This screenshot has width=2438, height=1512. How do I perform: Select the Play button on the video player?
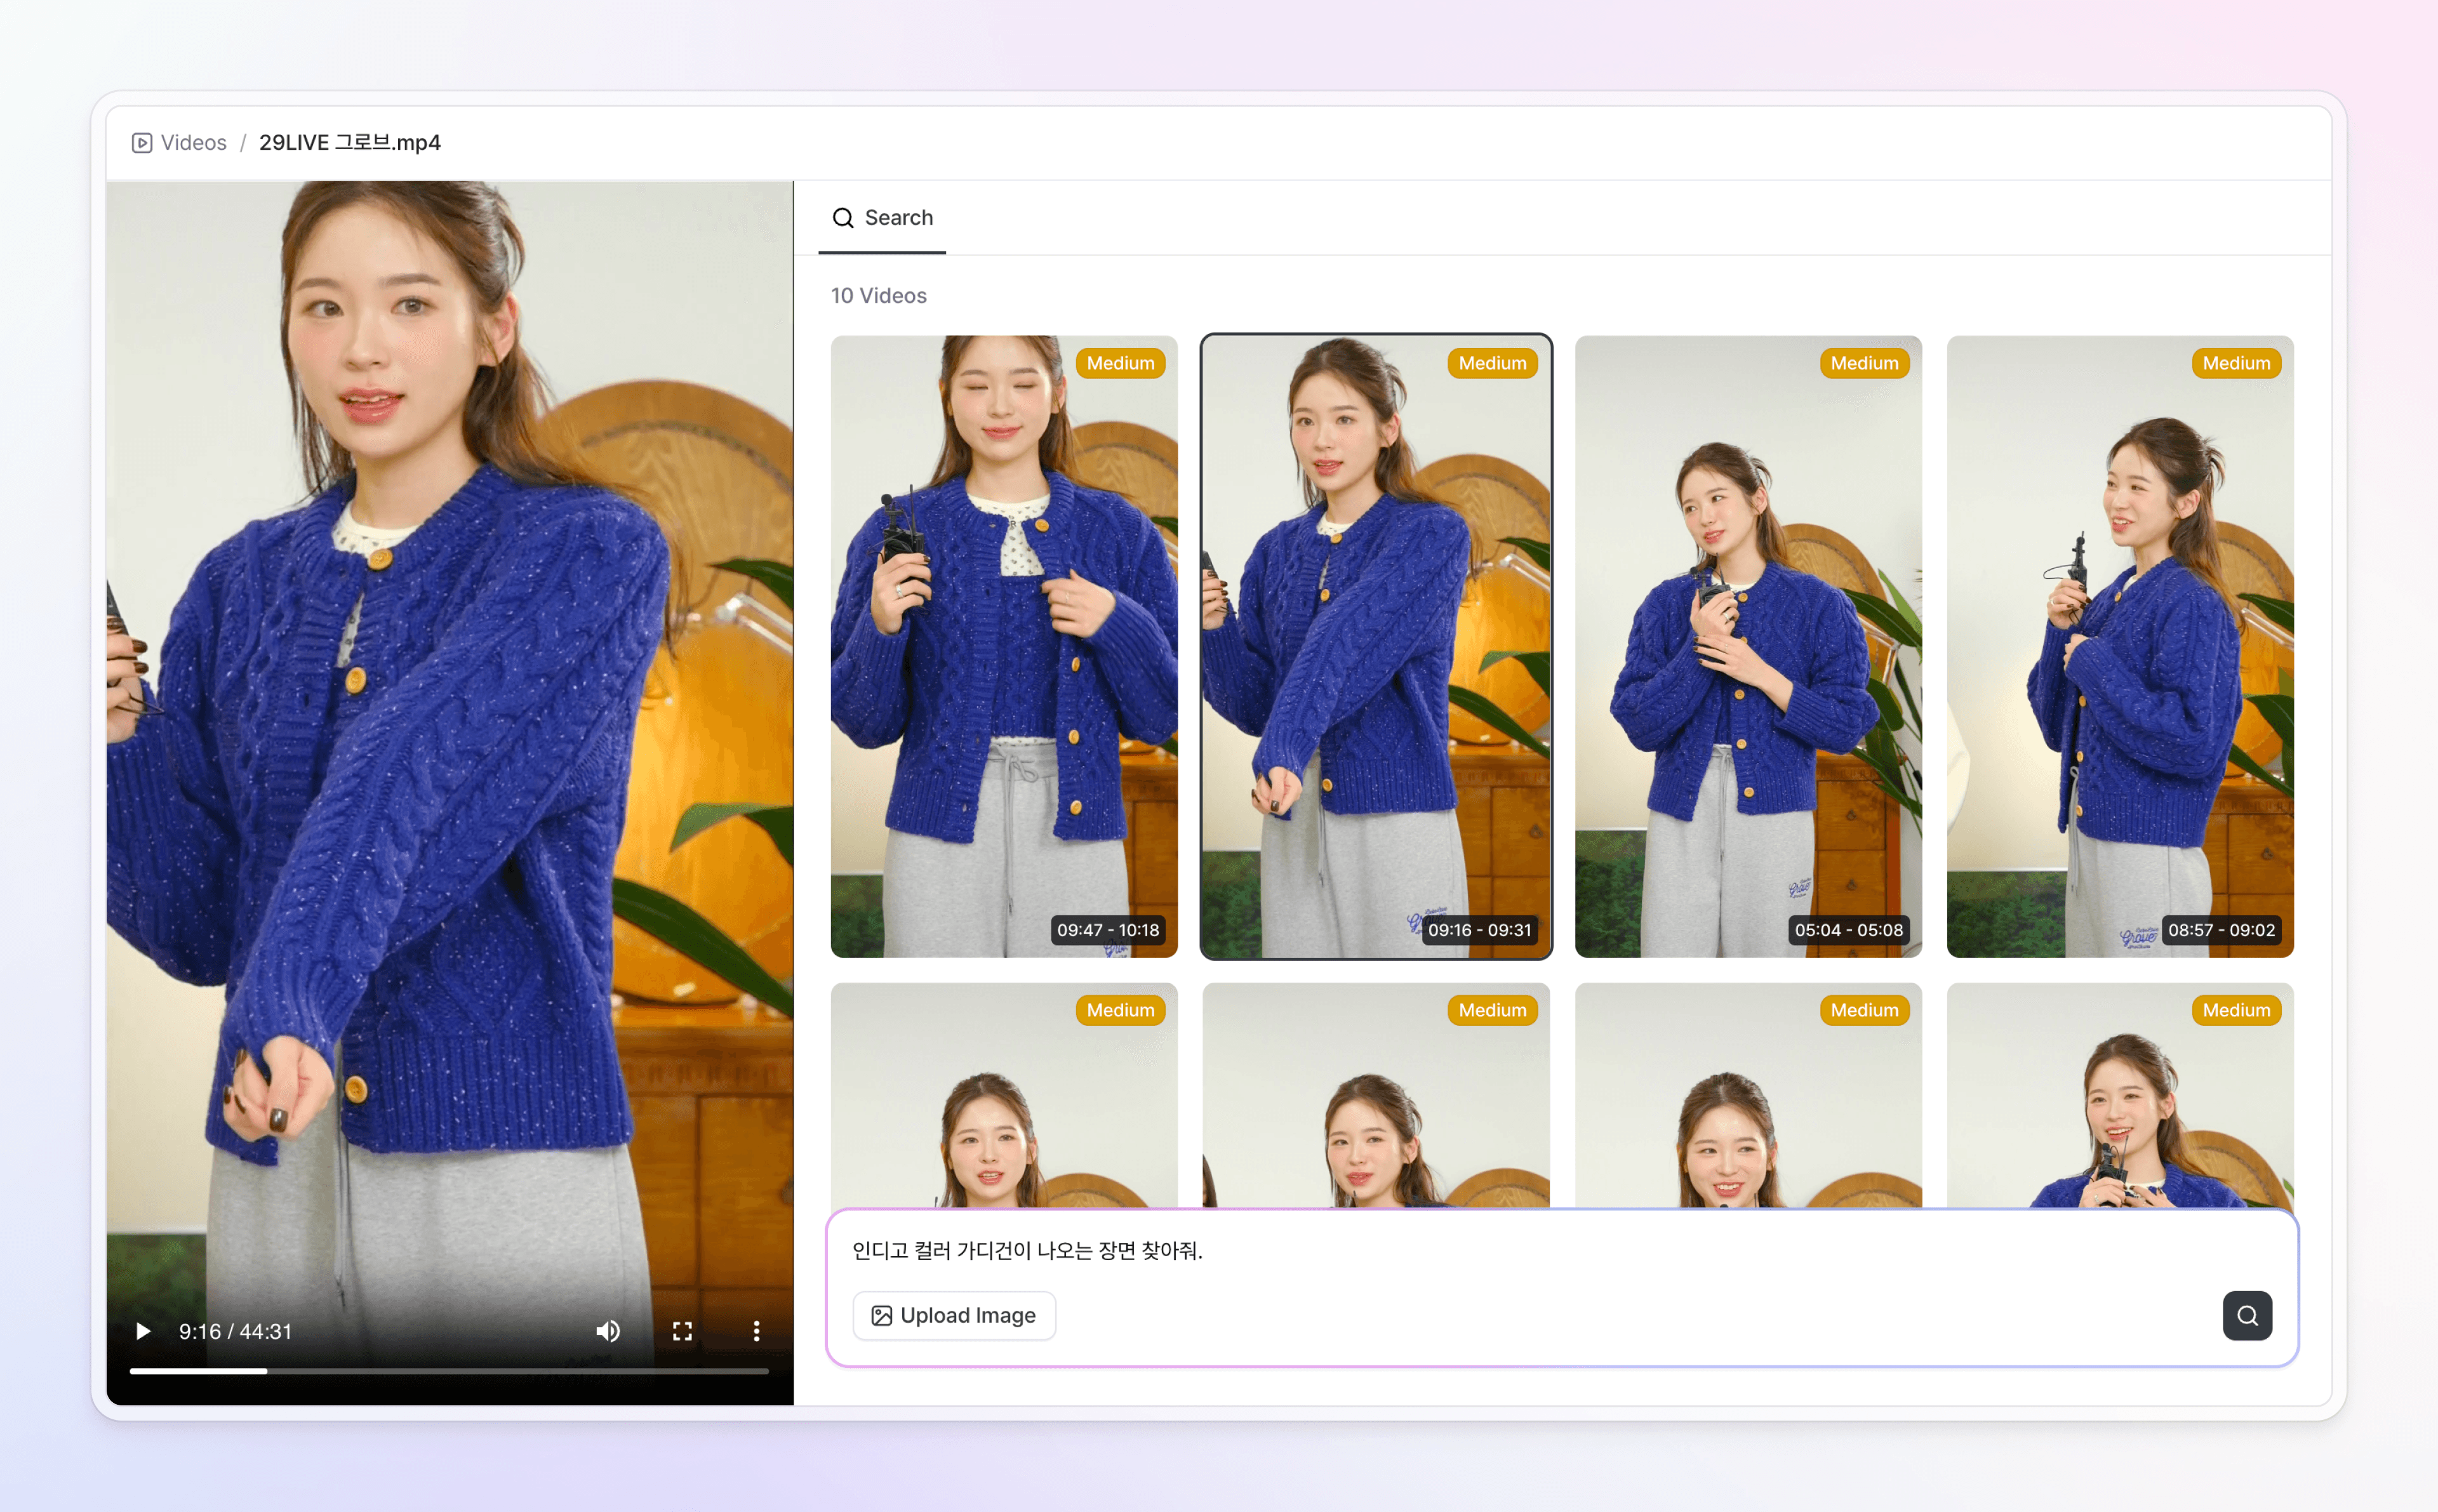click(x=142, y=1330)
